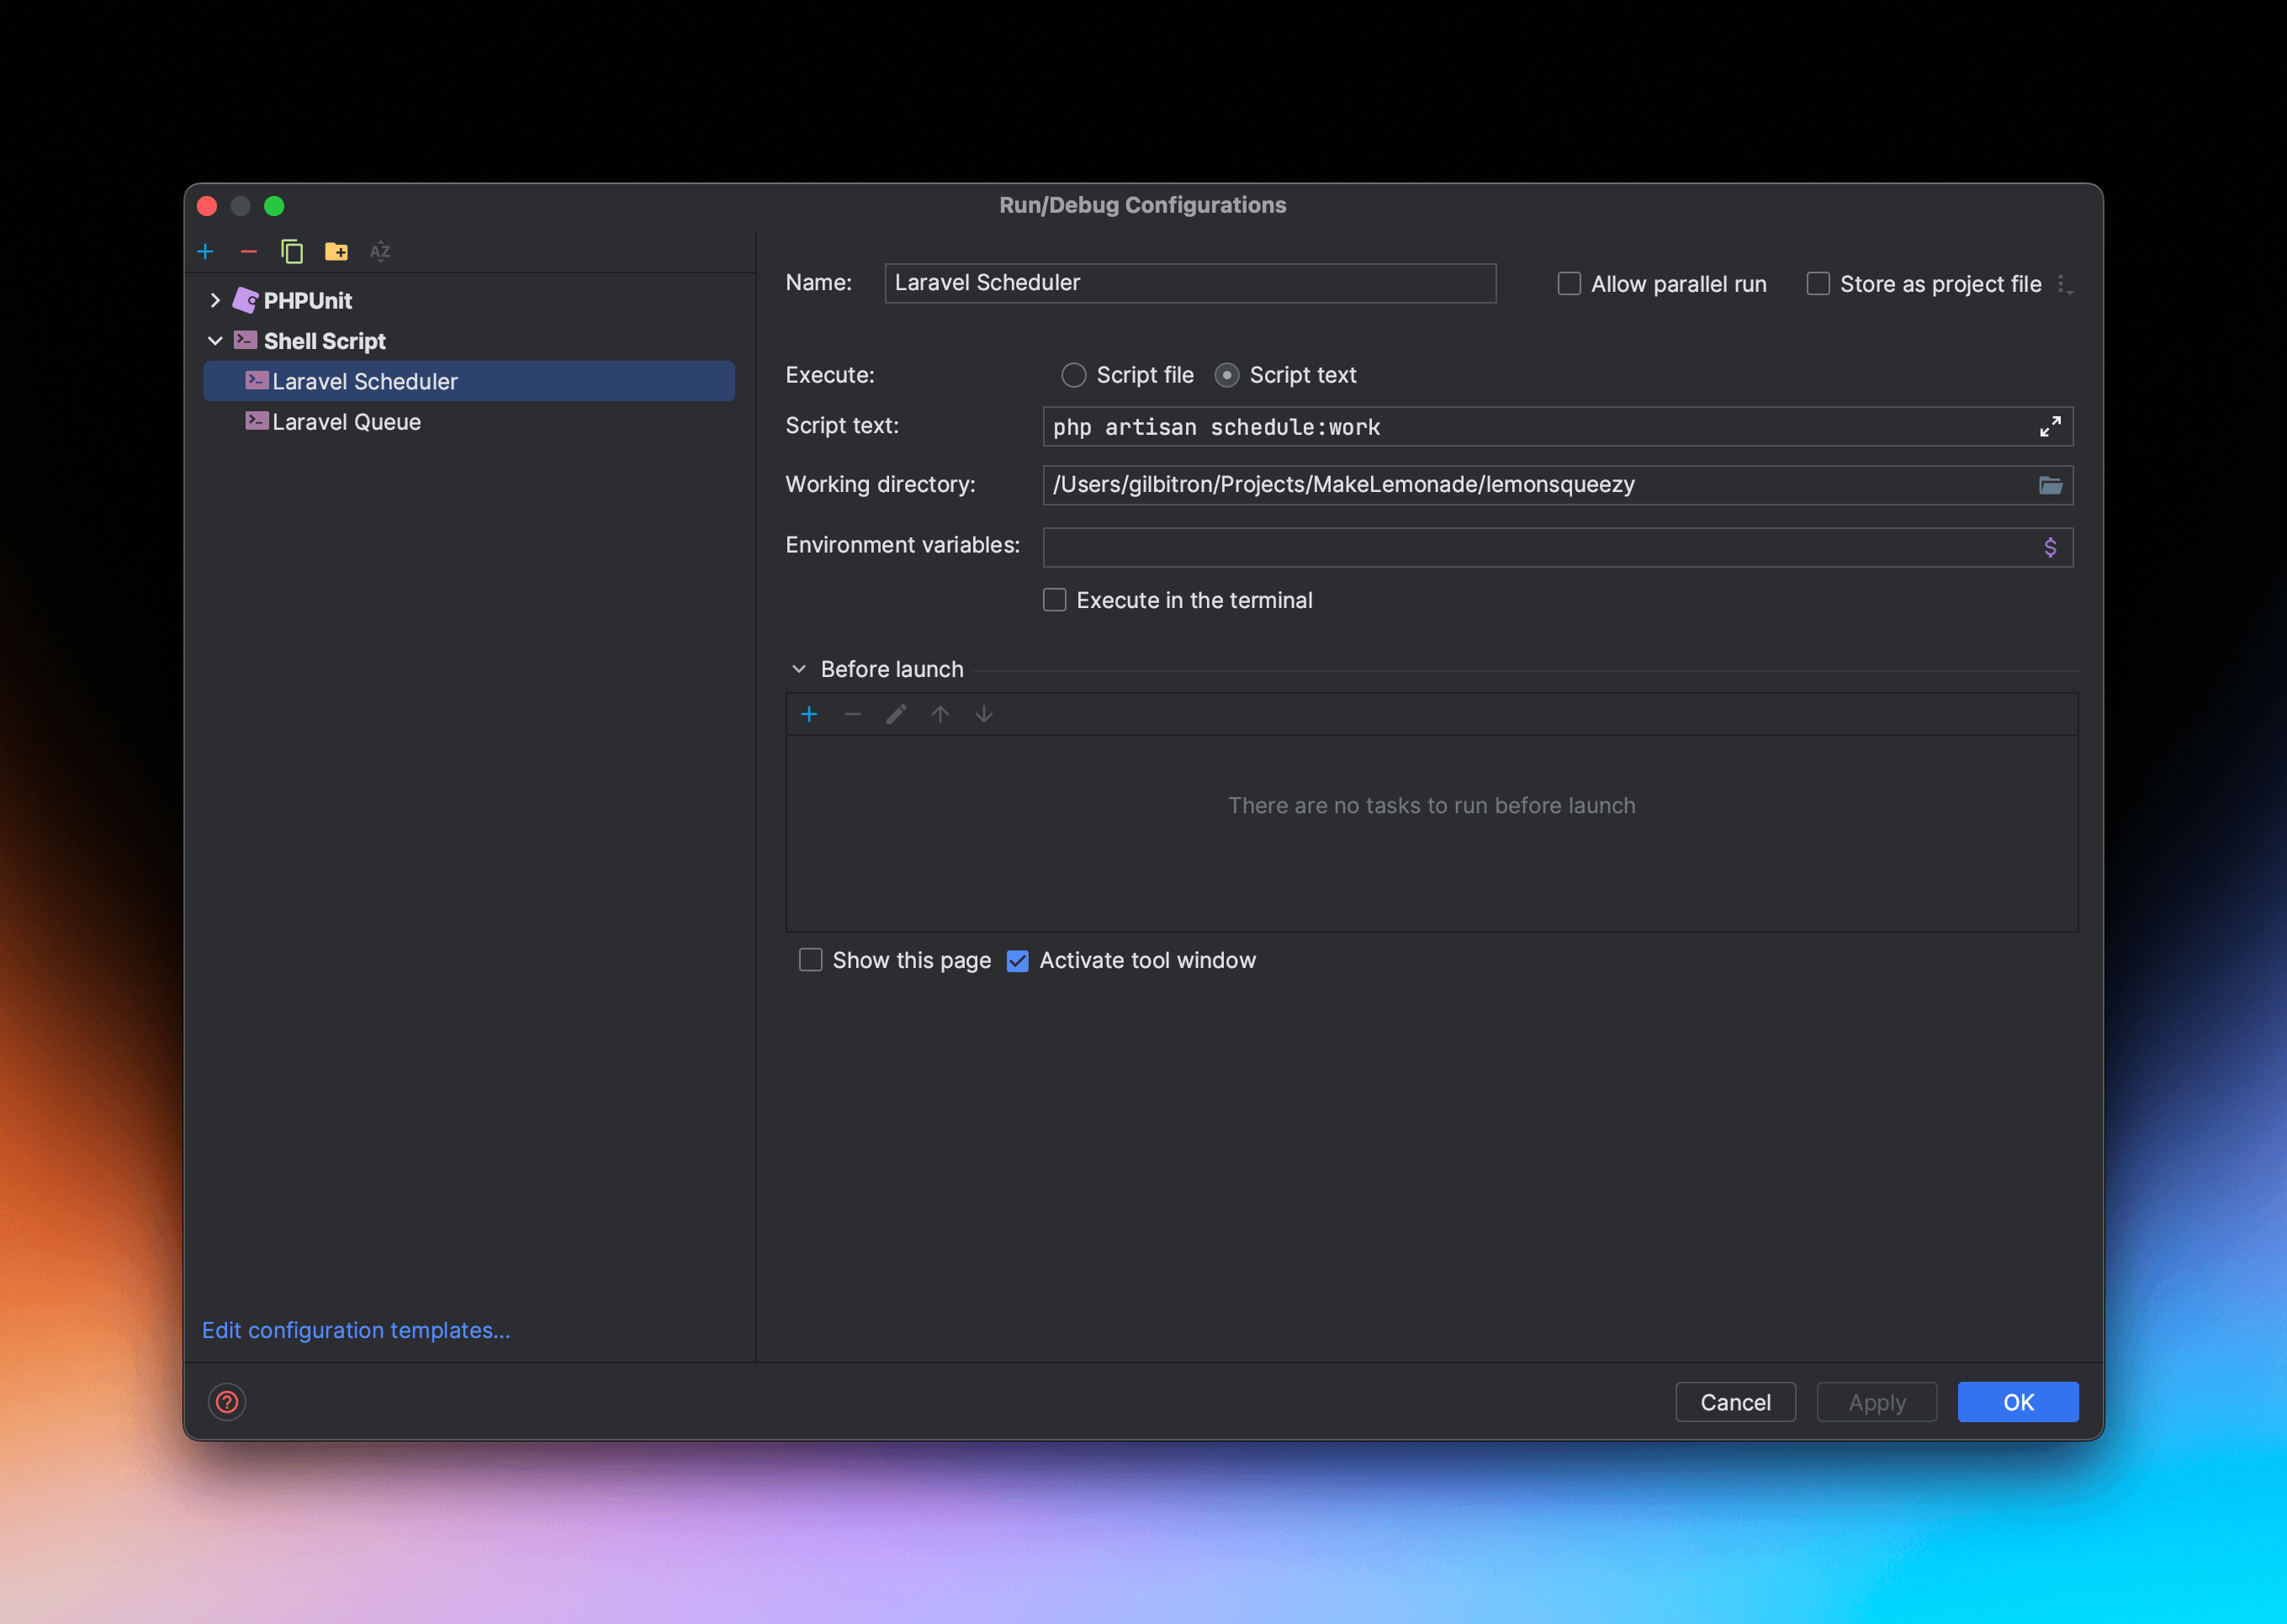
Task: Select the Script text radio button
Action: coord(1227,375)
